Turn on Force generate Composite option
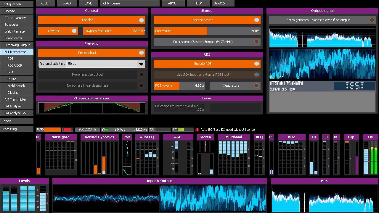 (x=372, y=20)
